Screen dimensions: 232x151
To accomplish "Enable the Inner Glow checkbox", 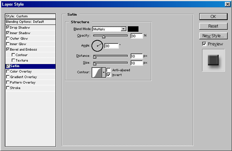I will [x=8, y=44].
